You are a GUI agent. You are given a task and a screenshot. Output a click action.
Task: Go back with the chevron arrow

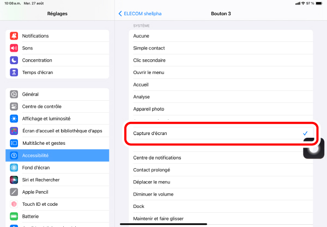120,14
